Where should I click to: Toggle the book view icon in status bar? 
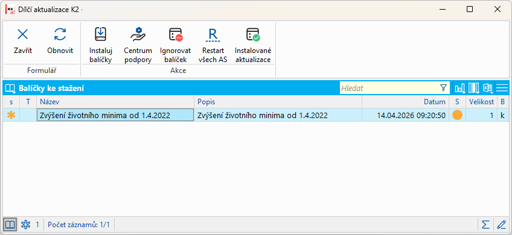pyautogui.click(x=10, y=225)
